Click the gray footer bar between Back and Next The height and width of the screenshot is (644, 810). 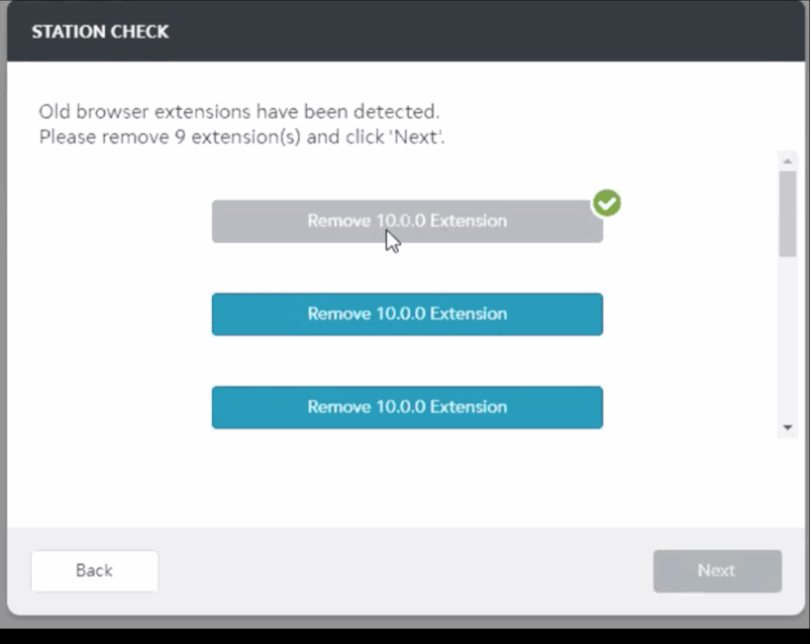tap(406, 571)
